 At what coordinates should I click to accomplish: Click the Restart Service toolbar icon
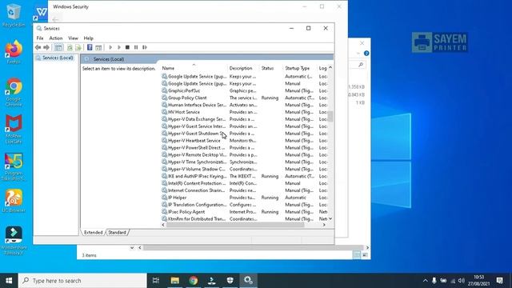pos(145,47)
